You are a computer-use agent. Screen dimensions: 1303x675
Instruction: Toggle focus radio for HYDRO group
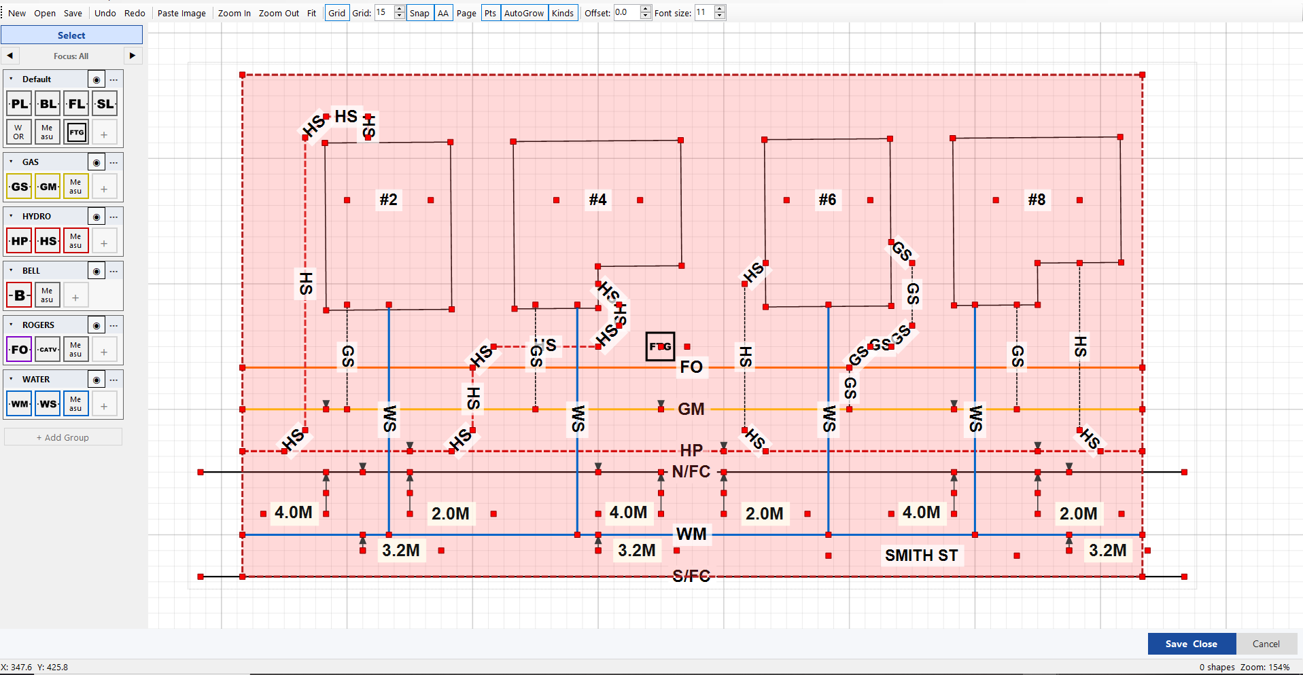pyautogui.click(x=97, y=217)
